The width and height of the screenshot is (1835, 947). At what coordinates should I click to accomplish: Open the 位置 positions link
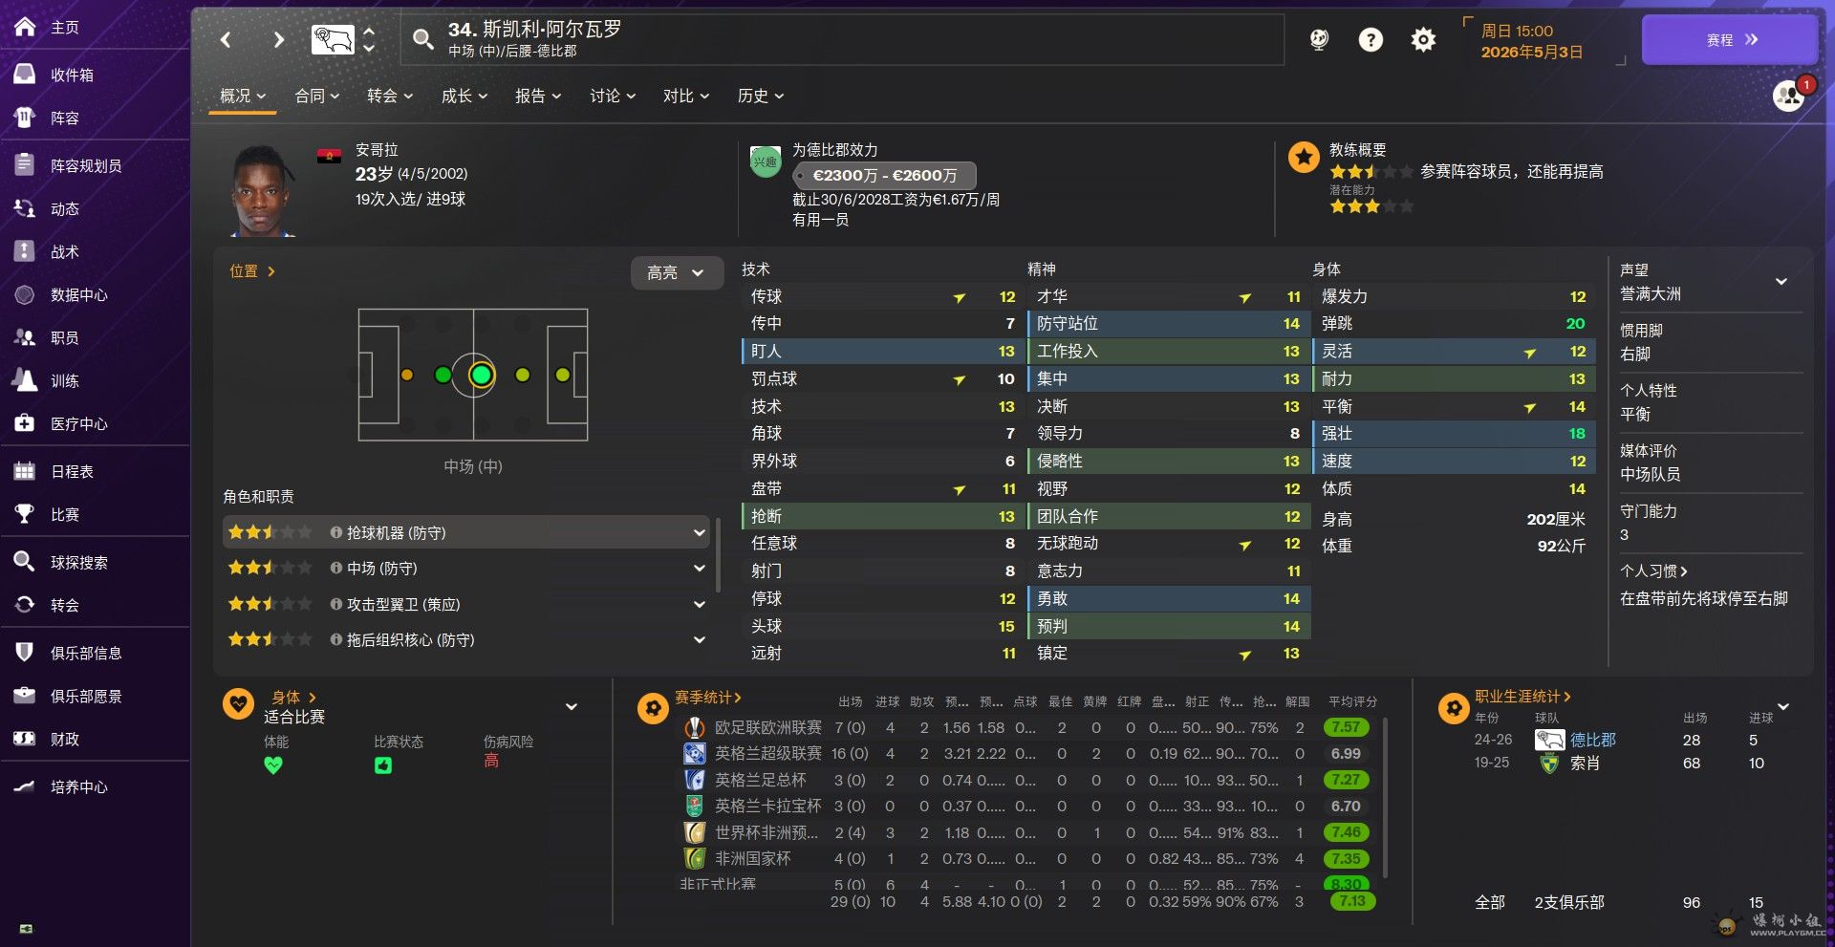tap(252, 271)
